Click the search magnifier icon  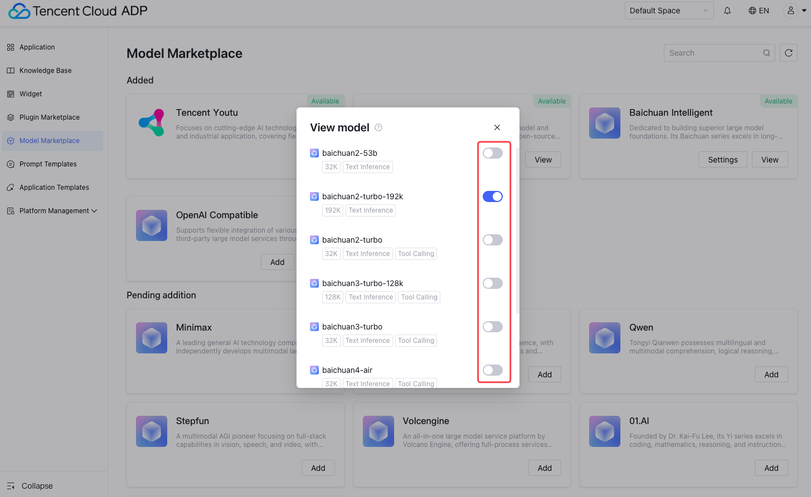pos(766,53)
